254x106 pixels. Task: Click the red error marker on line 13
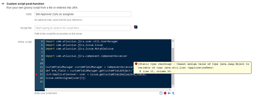36,75
